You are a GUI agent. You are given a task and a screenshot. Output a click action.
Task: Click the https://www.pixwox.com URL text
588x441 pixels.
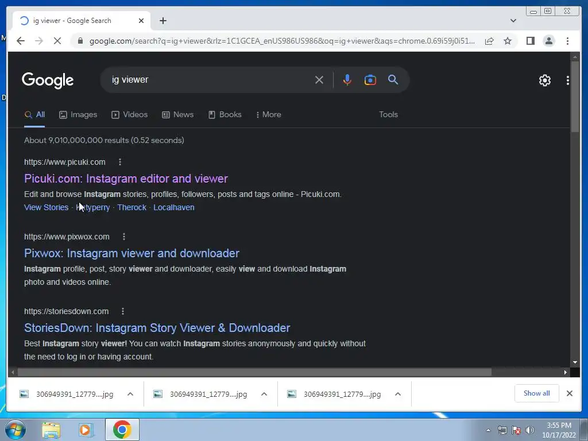pos(67,237)
